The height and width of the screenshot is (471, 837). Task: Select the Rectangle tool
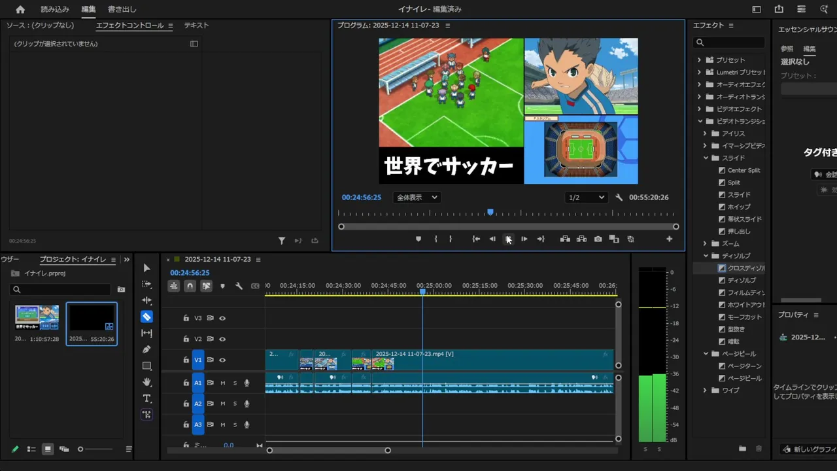146,366
